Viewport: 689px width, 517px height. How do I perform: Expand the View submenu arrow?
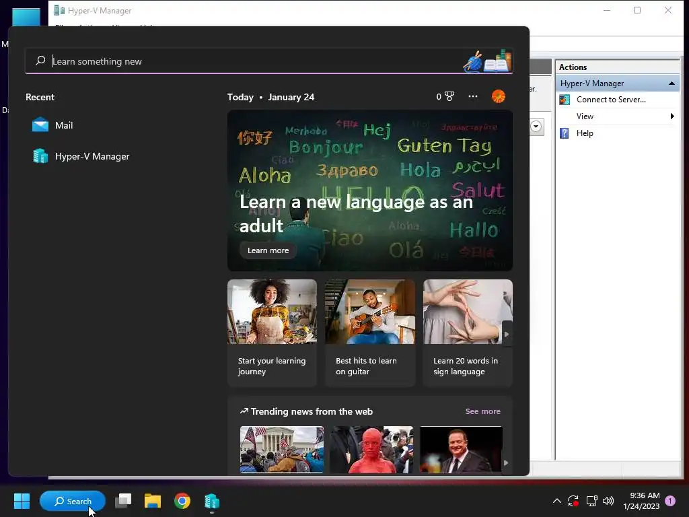point(672,116)
